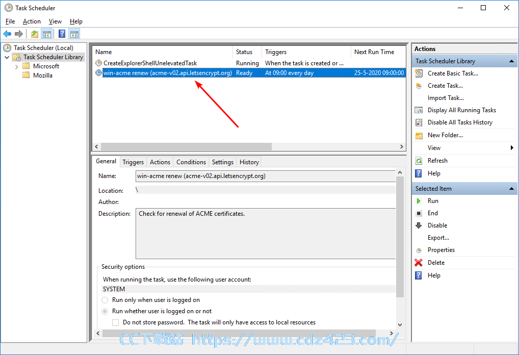Image resolution: width=519 pixels, height=355 pixels.
Task: Sort by the Name column header
Action: click(163, 52)
